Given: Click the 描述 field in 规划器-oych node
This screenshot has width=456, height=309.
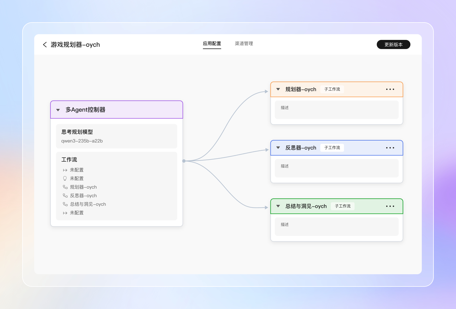Looking at the screenshot, I should [x=337, y=110].
